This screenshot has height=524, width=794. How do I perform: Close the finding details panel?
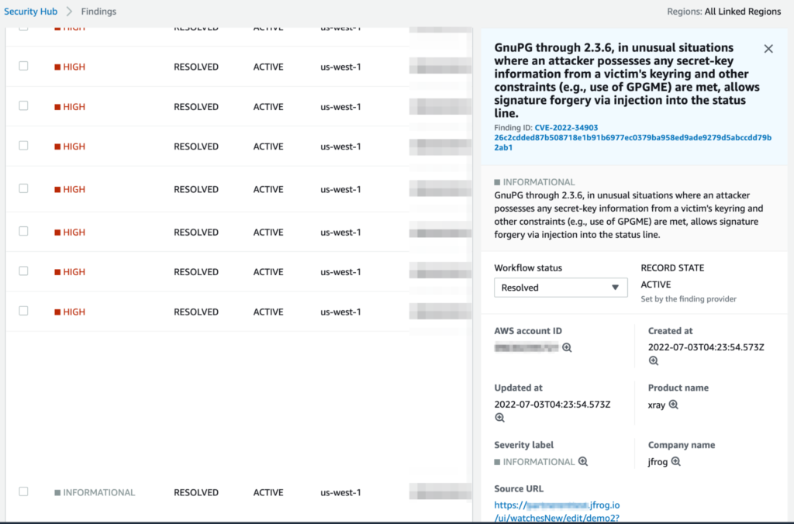pyautogui.click(x=768, y=49)
